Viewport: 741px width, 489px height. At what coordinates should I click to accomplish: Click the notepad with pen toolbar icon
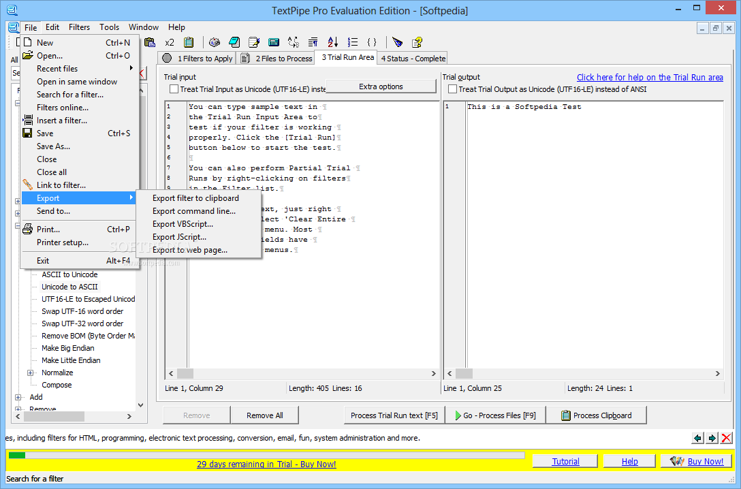point(254,42)
